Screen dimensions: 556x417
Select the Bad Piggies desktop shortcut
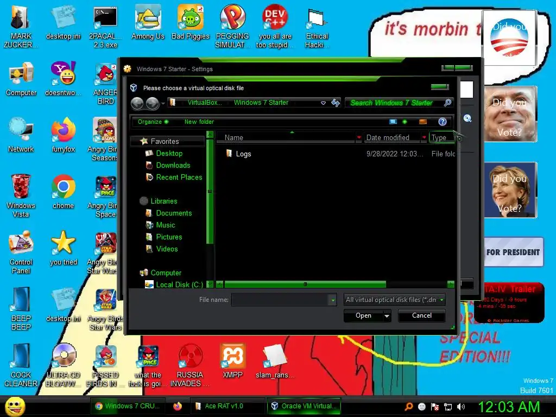click(191, 23)
